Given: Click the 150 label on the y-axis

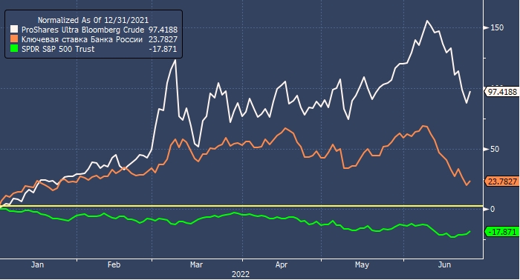Looking at the screenshot, I should (497, 27).
